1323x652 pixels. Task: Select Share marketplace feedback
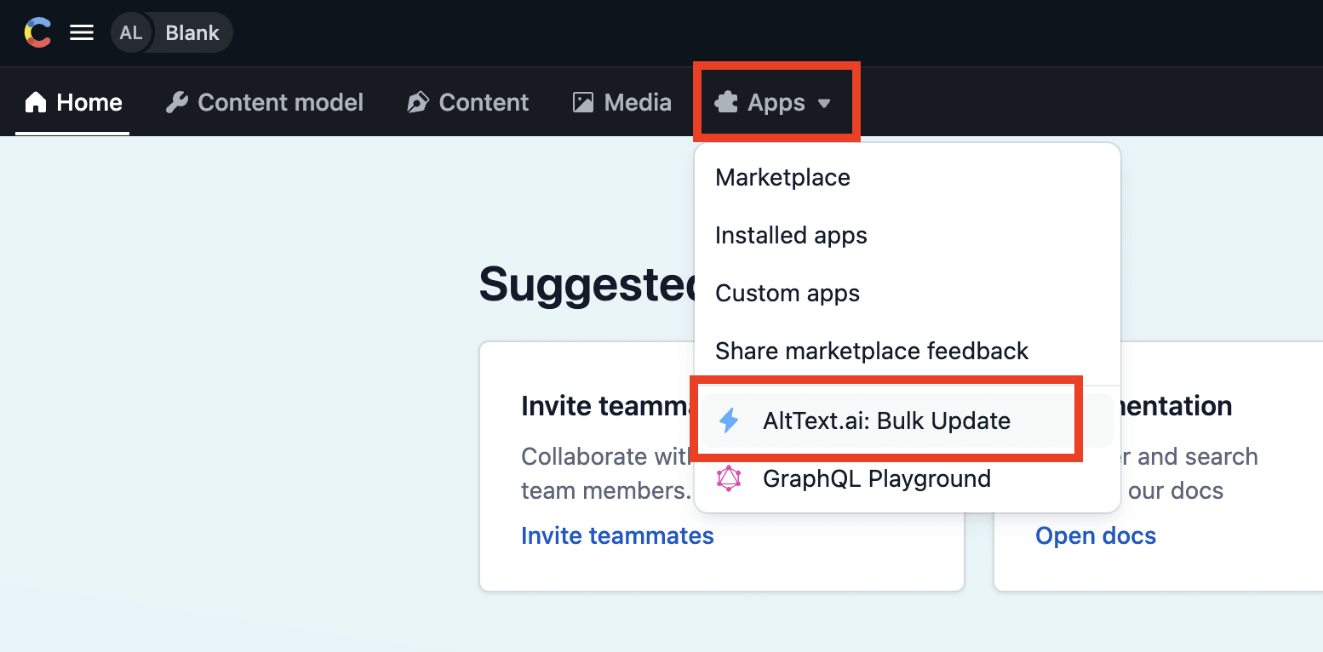(x=908, y=351)
